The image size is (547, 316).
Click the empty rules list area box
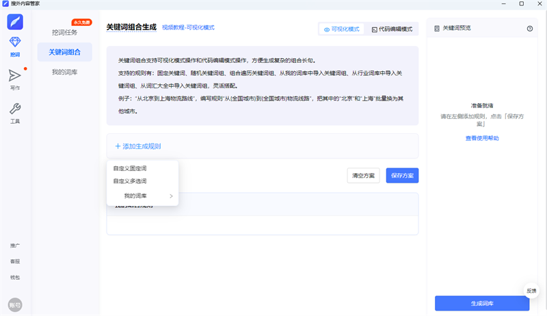click(263, 225)
